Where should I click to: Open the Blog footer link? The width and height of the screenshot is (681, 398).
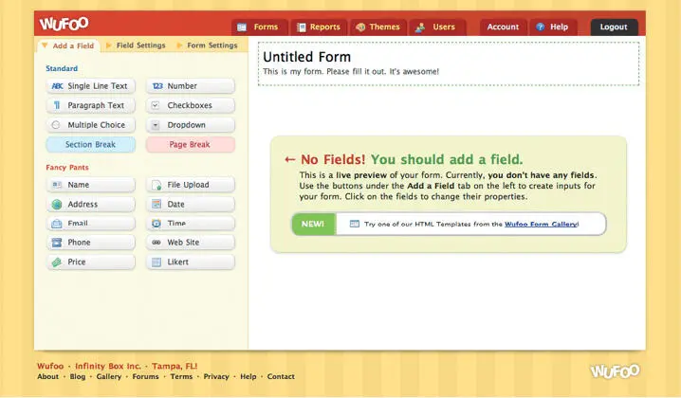[x=78, y=377]
